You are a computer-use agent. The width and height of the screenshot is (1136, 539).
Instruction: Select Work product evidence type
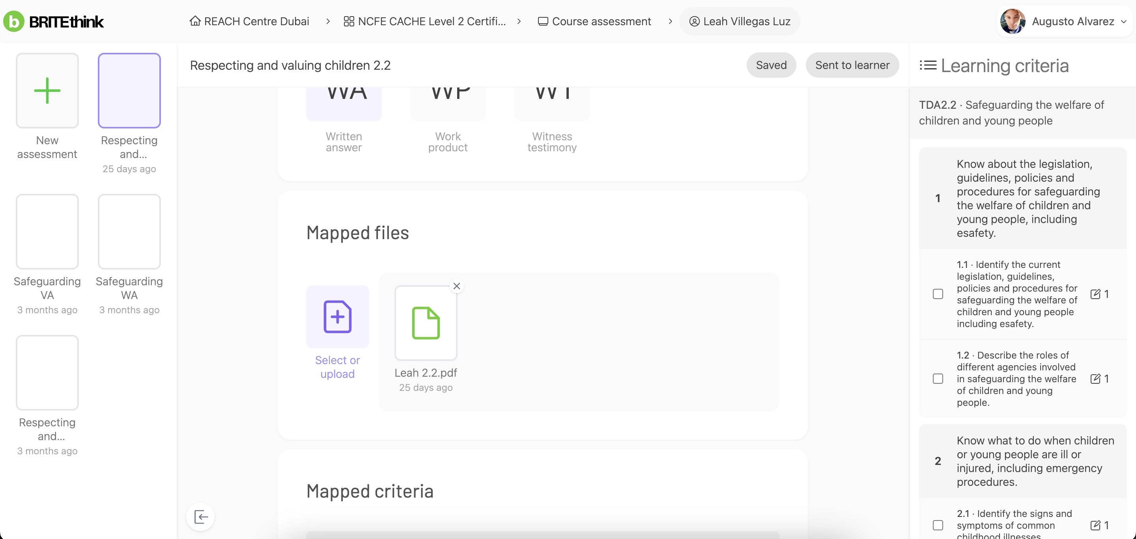(448, 120)
